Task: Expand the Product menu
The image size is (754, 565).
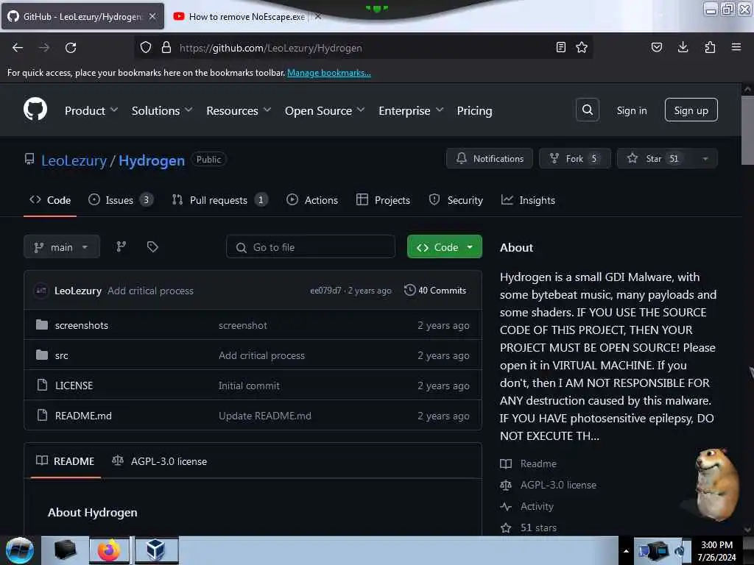Action: 91,111
